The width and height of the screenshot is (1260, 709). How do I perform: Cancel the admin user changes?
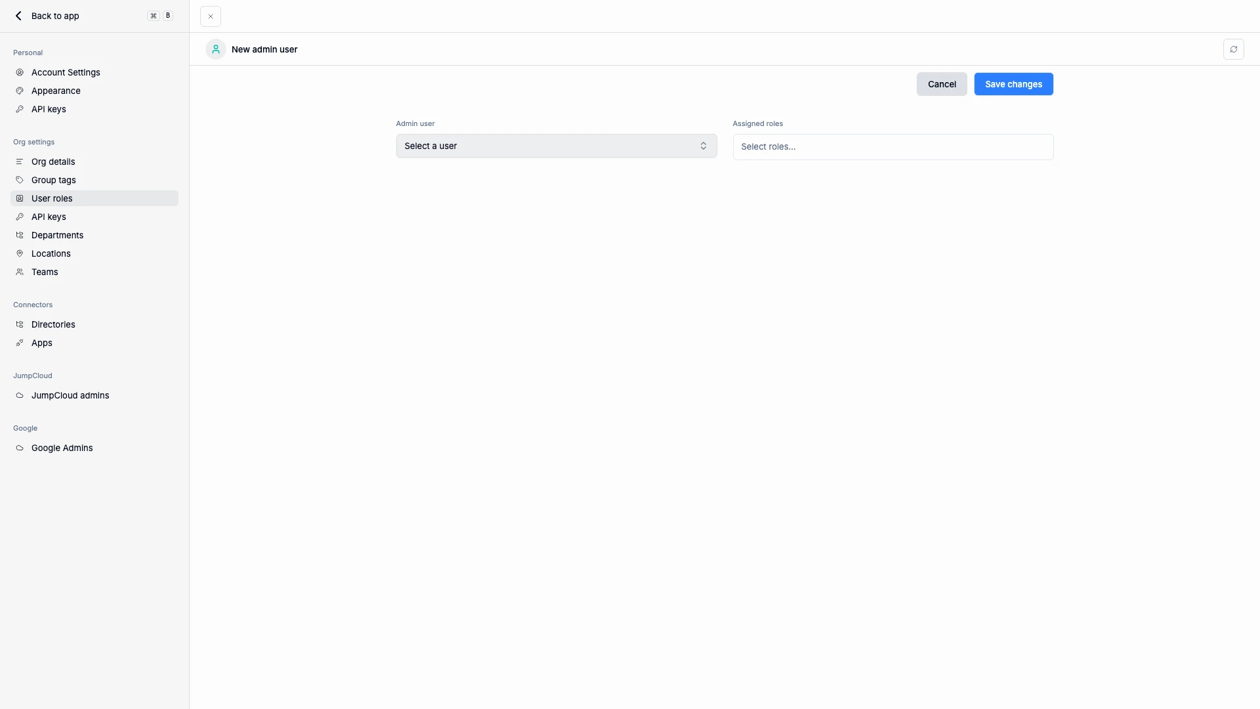pyautogui.click(x=942, y=84)
